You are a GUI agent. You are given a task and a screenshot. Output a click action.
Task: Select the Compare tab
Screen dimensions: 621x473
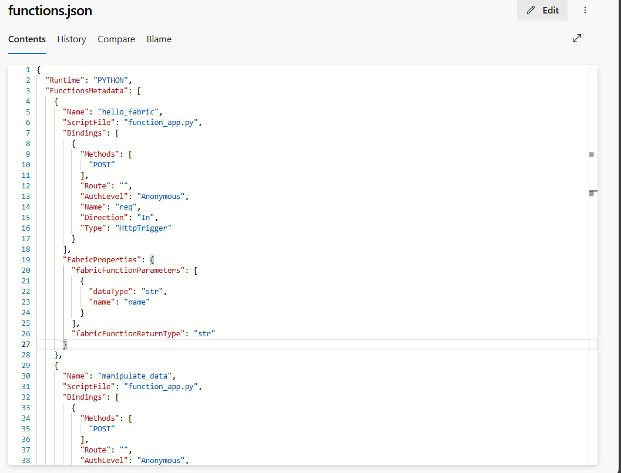116,39
